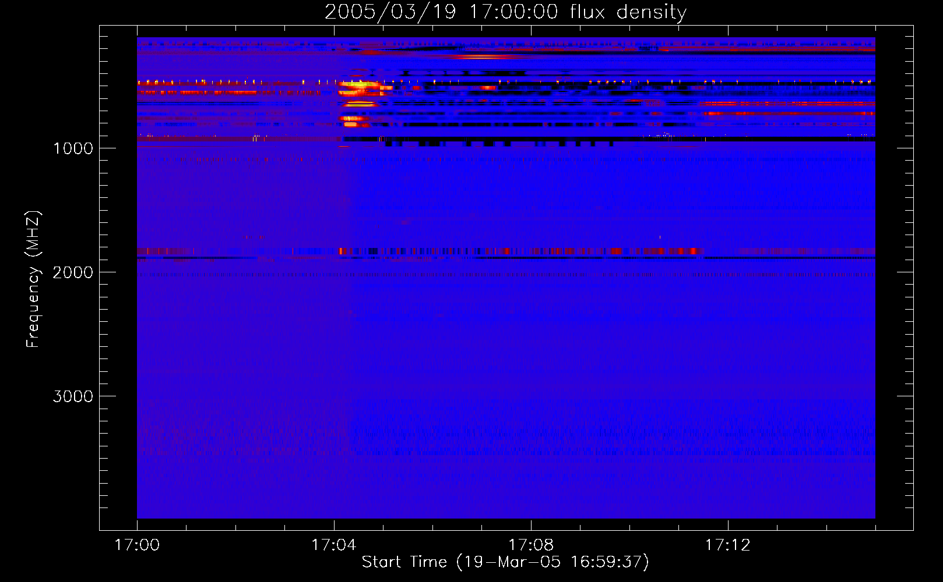Click the "Start Time (19-Mar-05 16:59:37)" label
The width and height of the screenshot is (943, 582).
(x=505, y=562)
